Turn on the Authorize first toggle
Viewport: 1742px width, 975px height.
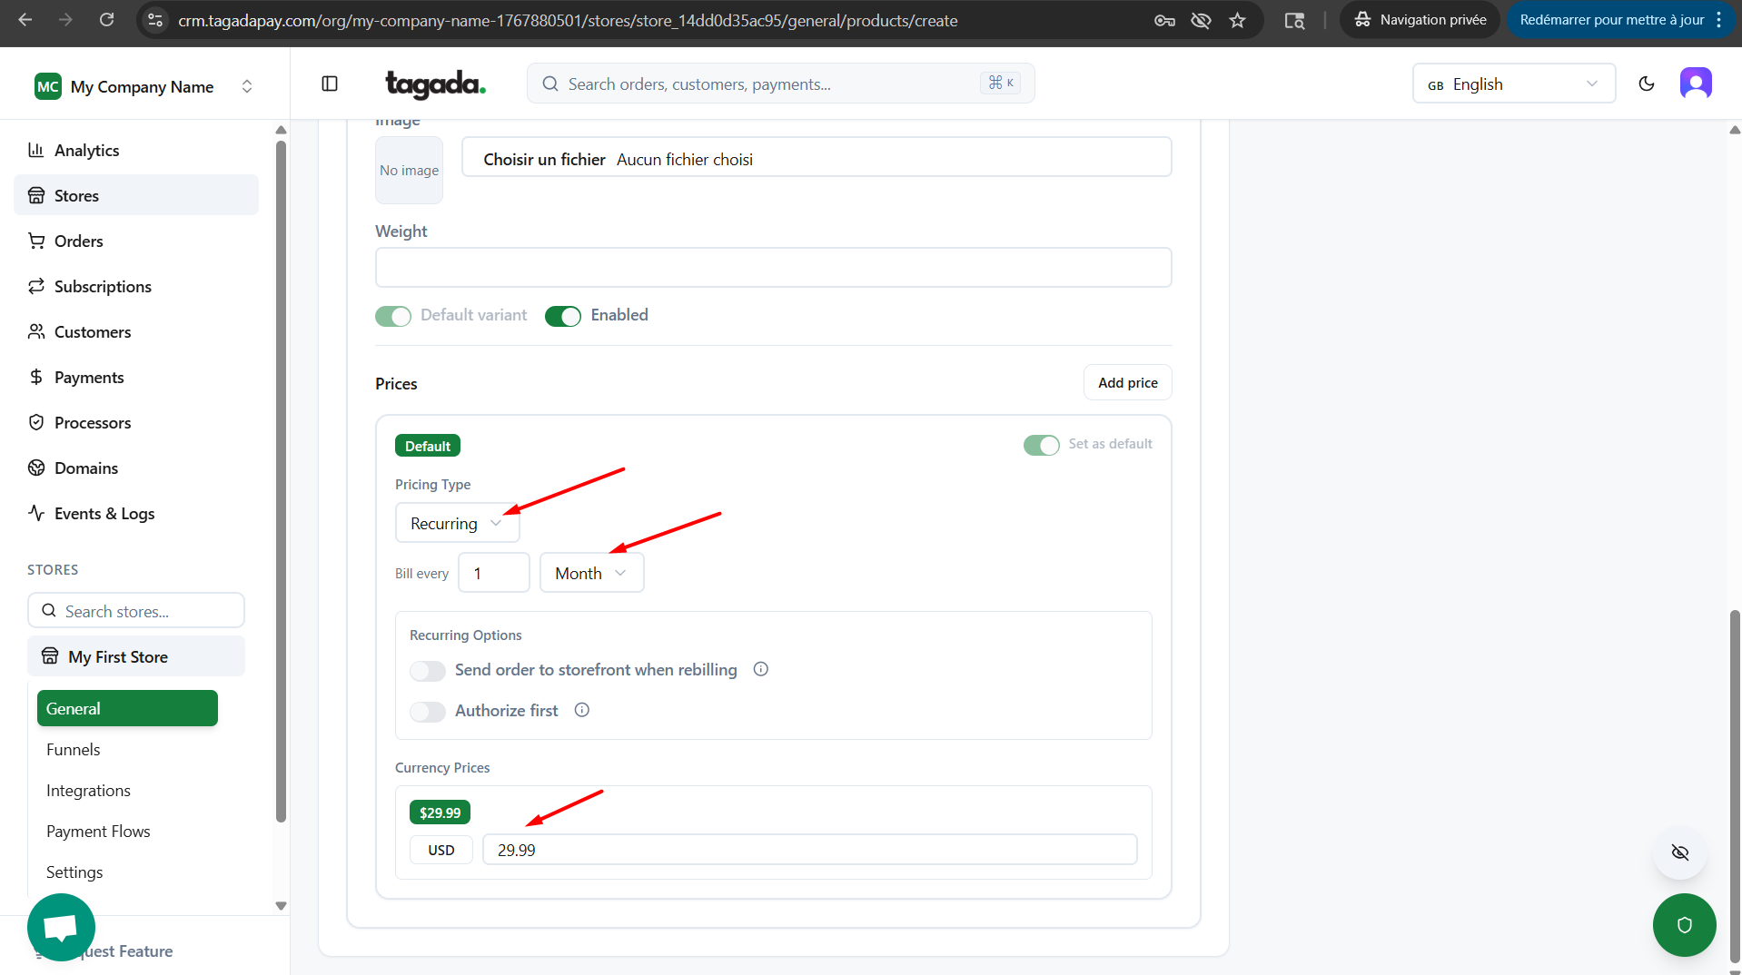[427, 711]
